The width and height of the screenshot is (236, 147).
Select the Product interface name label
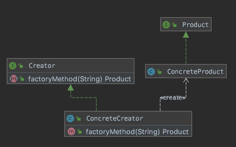pos(195,25)
